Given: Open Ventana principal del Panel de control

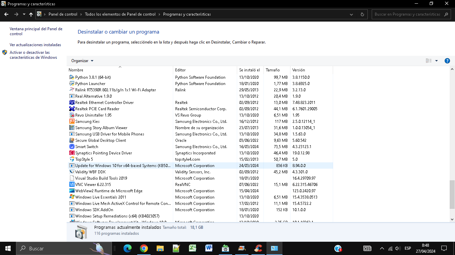Looking at the screenshot, I should click(36, 31).
